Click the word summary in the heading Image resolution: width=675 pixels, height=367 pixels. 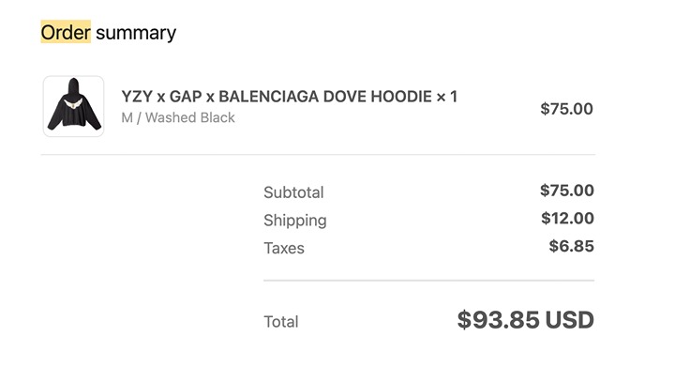coord(136,33)
